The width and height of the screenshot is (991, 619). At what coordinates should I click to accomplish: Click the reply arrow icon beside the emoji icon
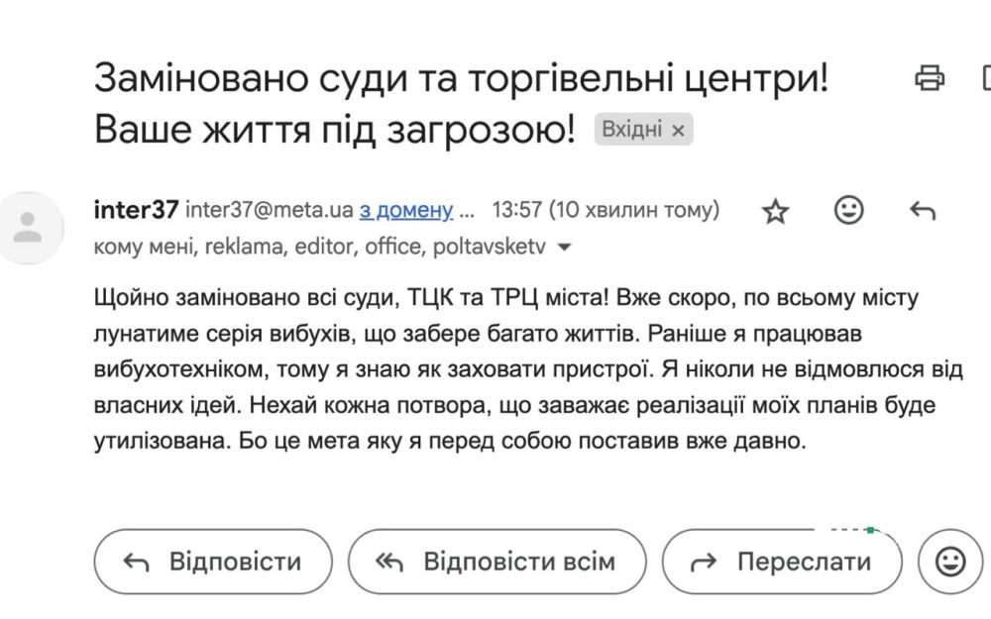[922, 210]
